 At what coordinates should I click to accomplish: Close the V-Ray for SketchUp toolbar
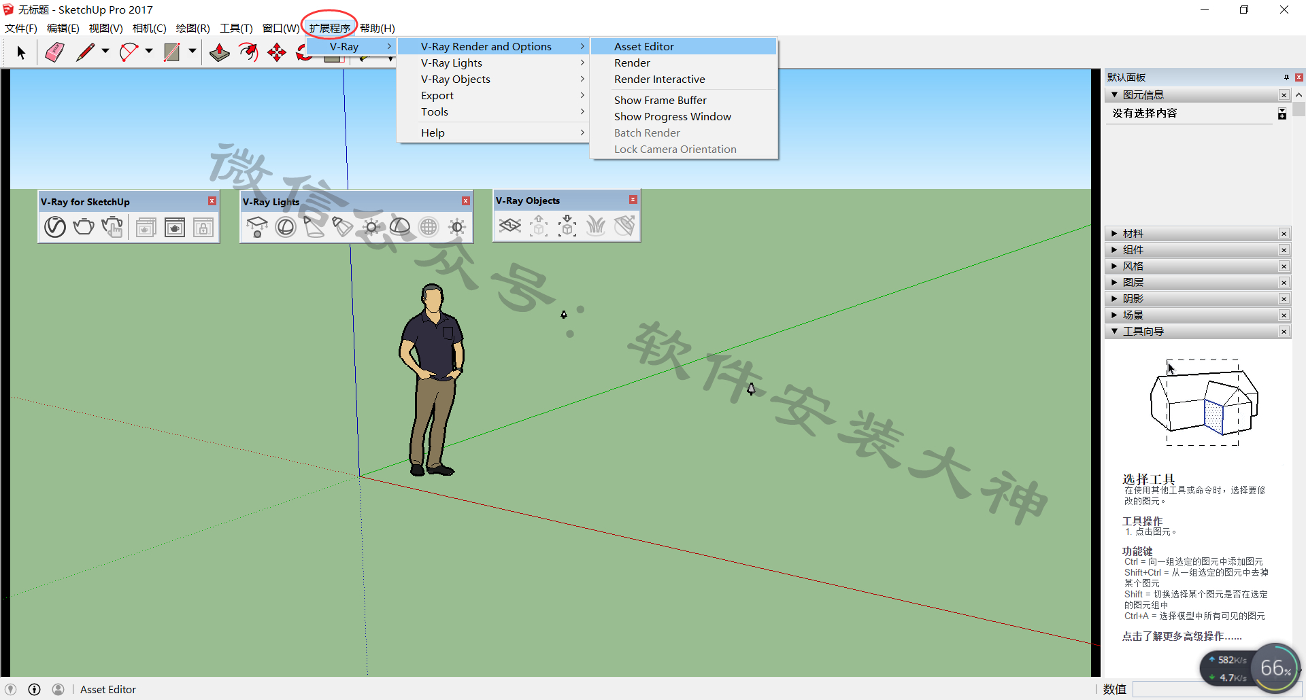point(212,201)
